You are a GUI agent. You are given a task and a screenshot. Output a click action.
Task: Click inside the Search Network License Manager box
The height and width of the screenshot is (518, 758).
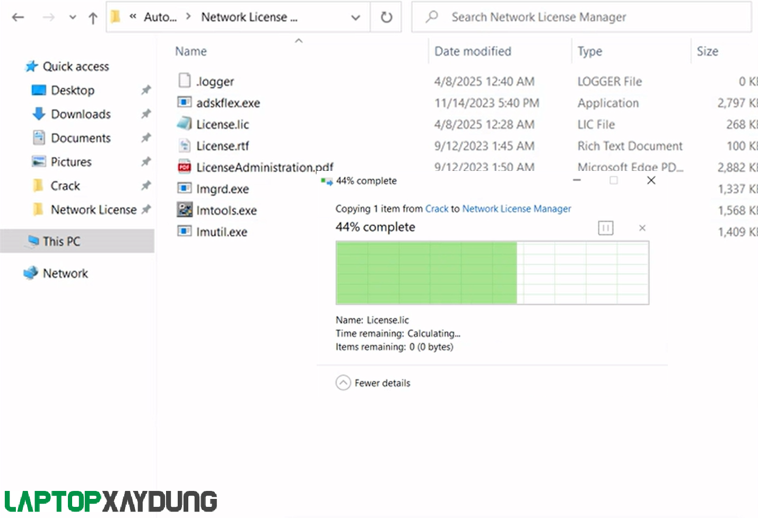point(539,16)
